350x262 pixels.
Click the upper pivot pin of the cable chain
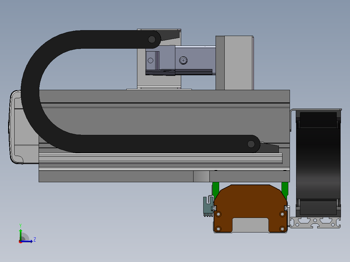tap(152, 40)
